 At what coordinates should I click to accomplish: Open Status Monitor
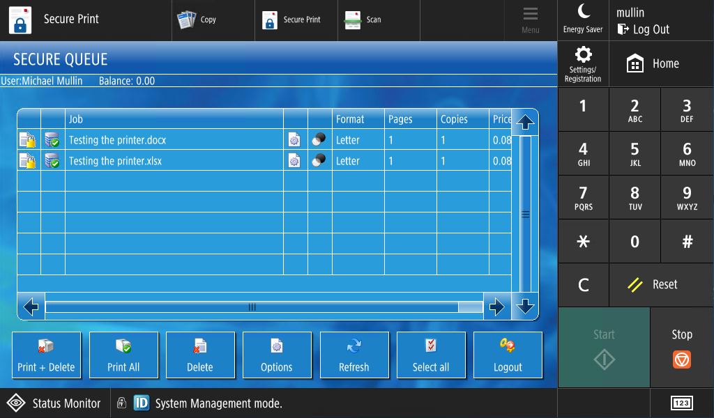pos(54,403)
